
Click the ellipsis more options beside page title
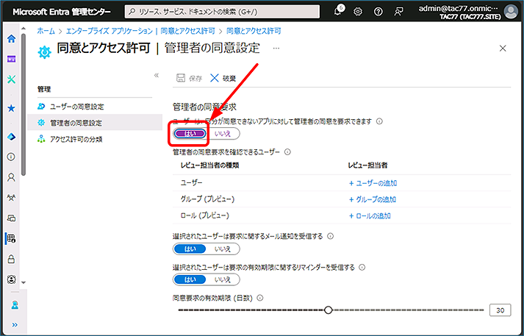(276, 49)
